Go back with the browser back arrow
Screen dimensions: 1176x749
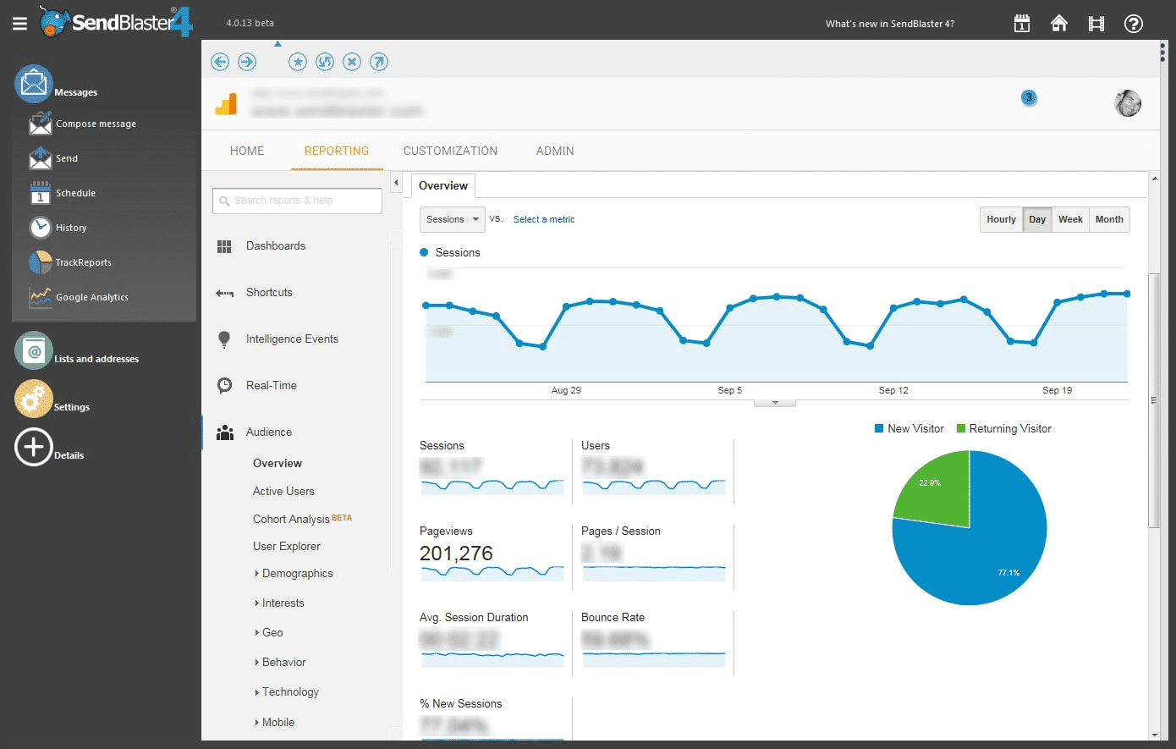[x=220, y=61]
